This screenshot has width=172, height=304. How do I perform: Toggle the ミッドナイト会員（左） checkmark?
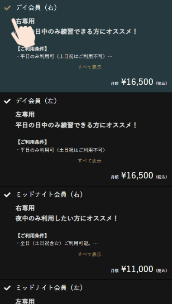7,288
